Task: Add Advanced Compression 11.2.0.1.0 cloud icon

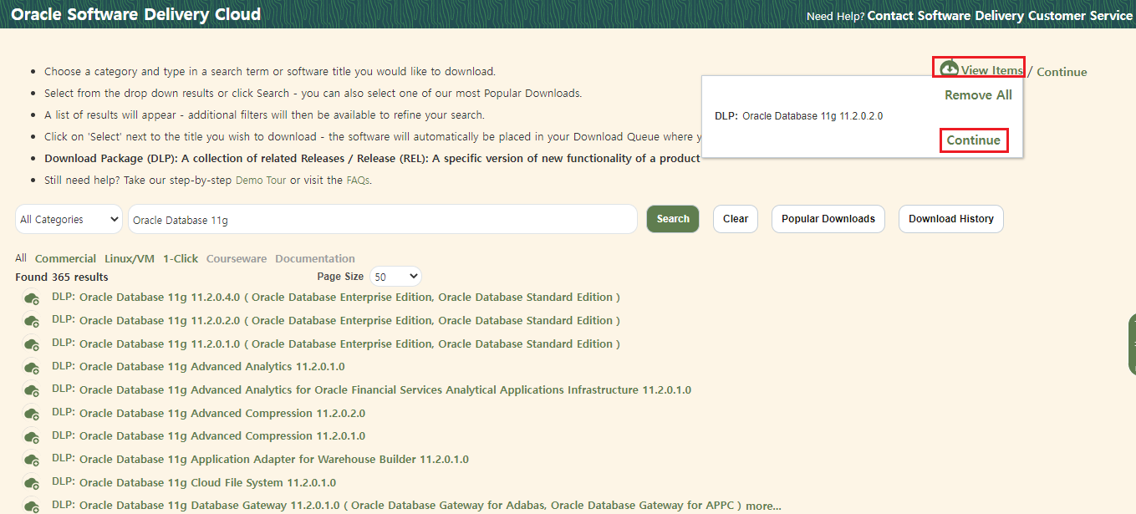Action: coord(32,437)
